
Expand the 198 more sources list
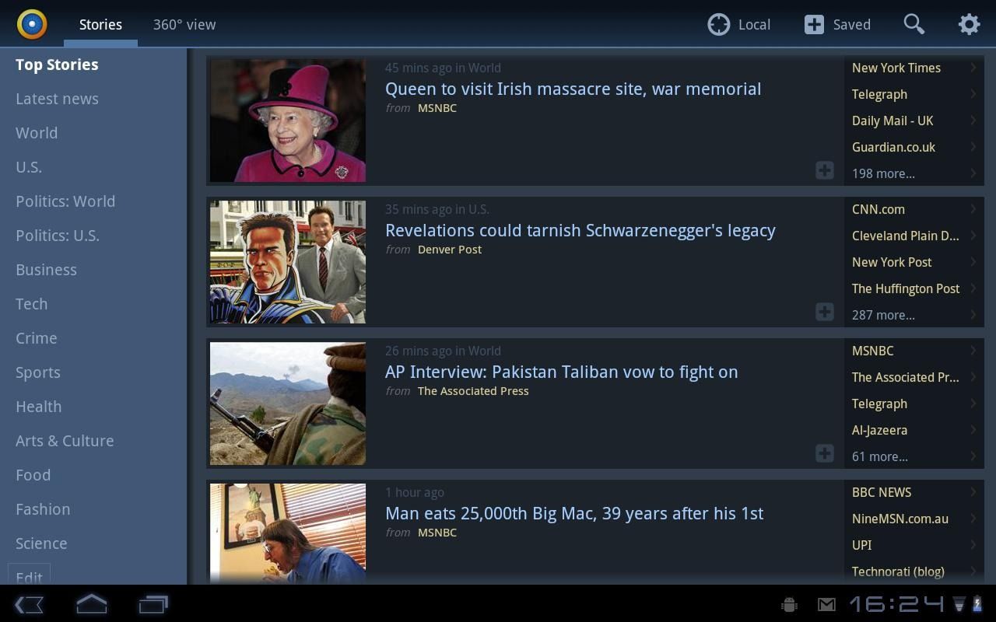[883, 173]
